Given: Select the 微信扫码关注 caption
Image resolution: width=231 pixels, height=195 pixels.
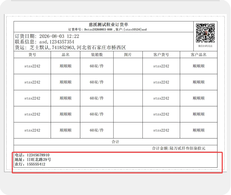Looking at the screenshot, I should (x=205, y=46).
